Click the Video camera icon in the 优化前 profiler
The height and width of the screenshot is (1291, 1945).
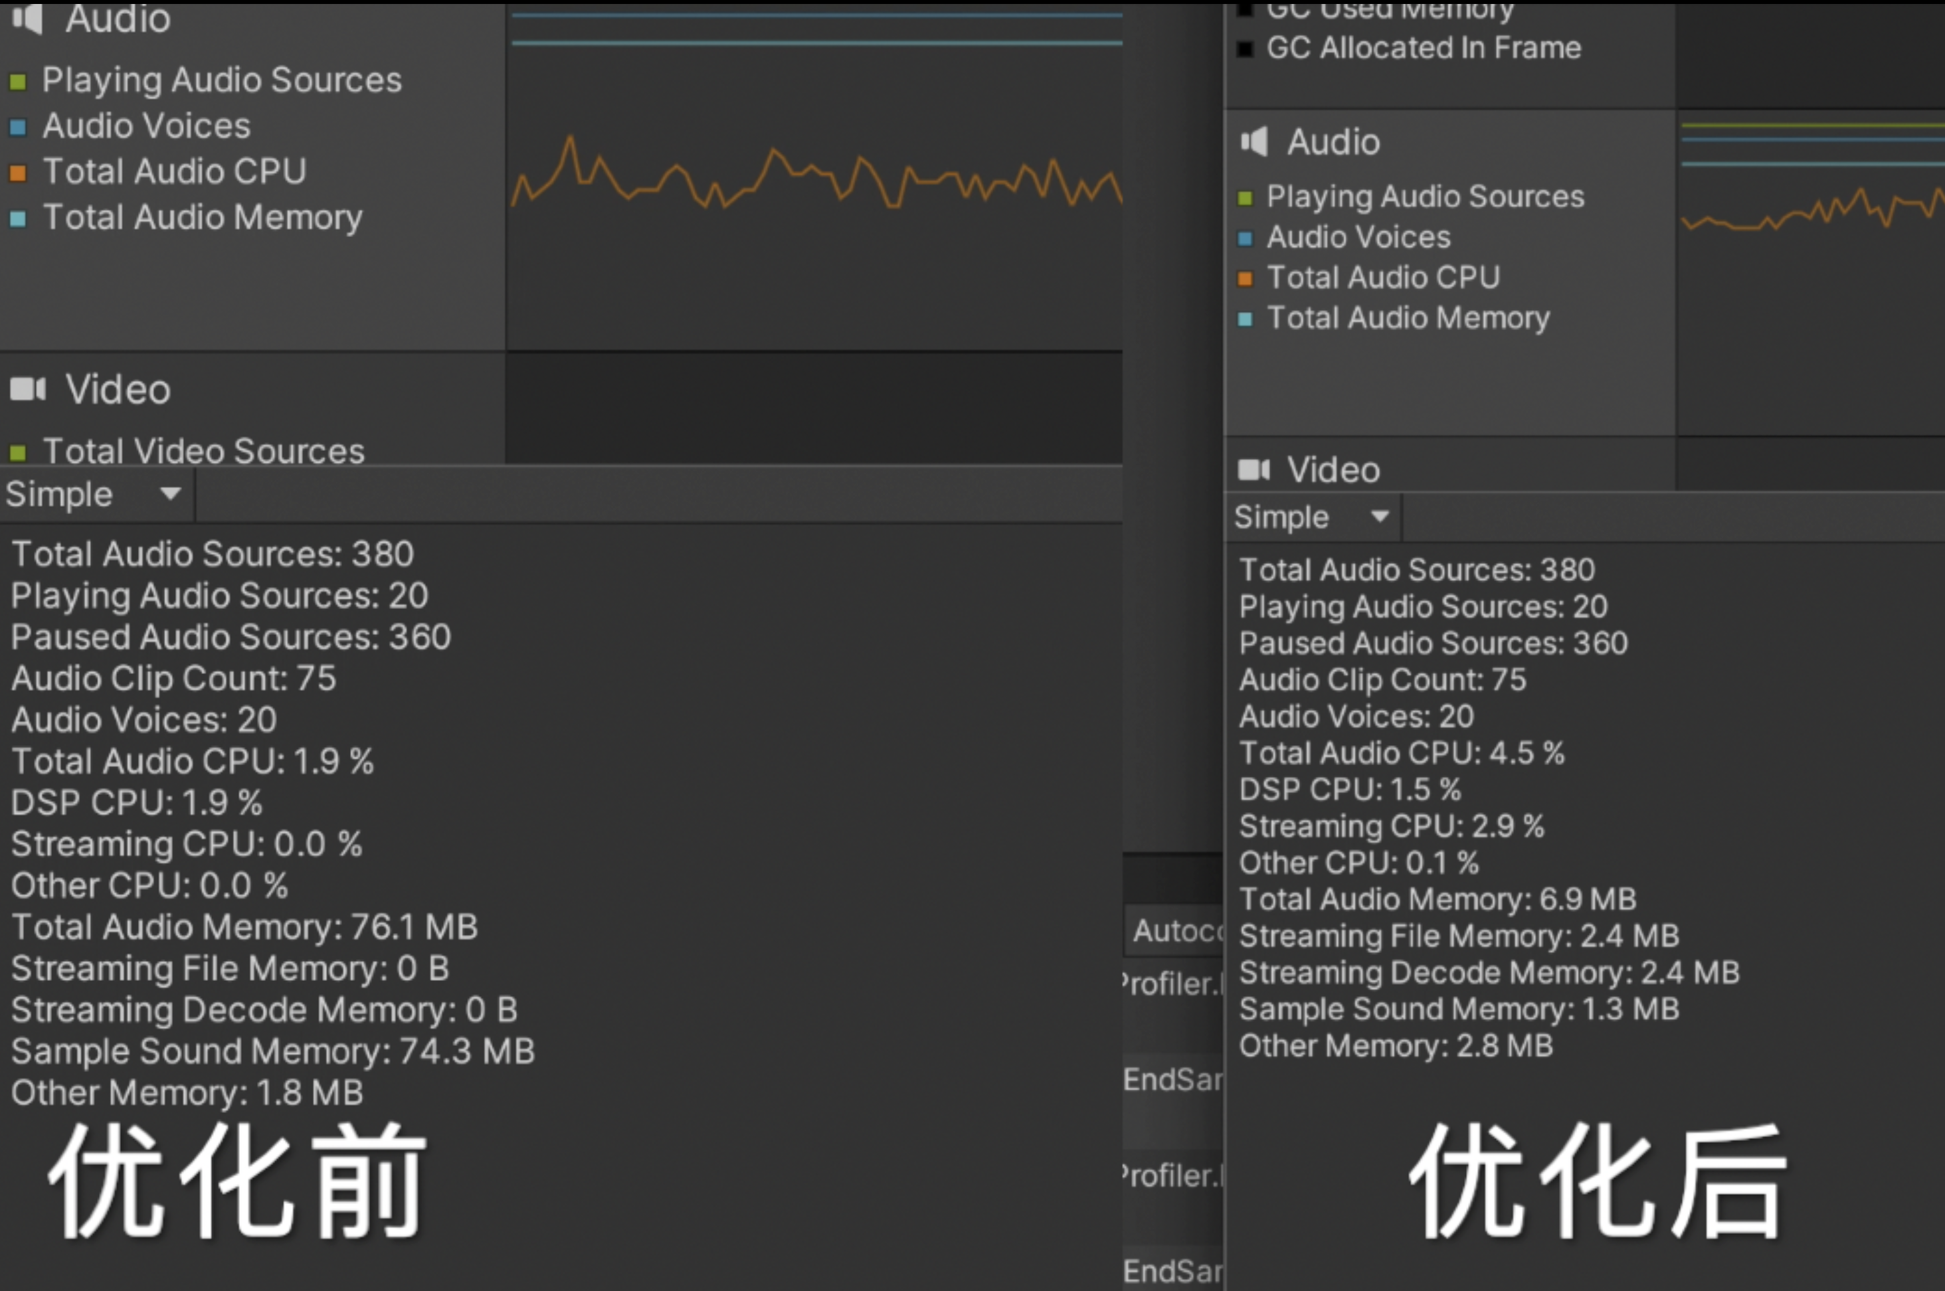pyautogui.click(x=28, y=388)
